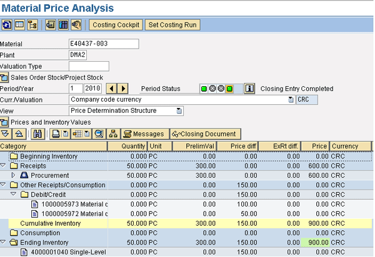This screenshot has width=375, height=257.
Task: Expand the Procurement tree node
Action: (x=13, y=176)
